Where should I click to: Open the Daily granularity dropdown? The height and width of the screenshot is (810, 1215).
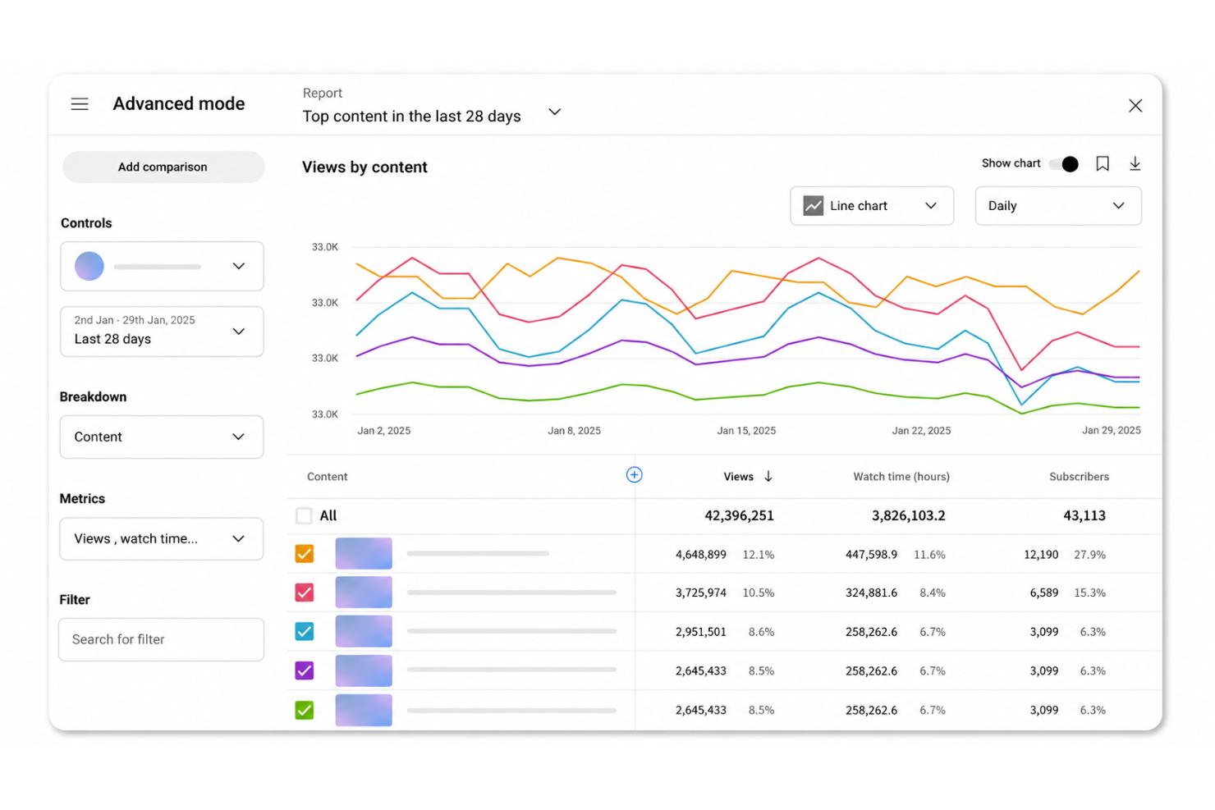pyautogui.click(x=1058, y=206)
